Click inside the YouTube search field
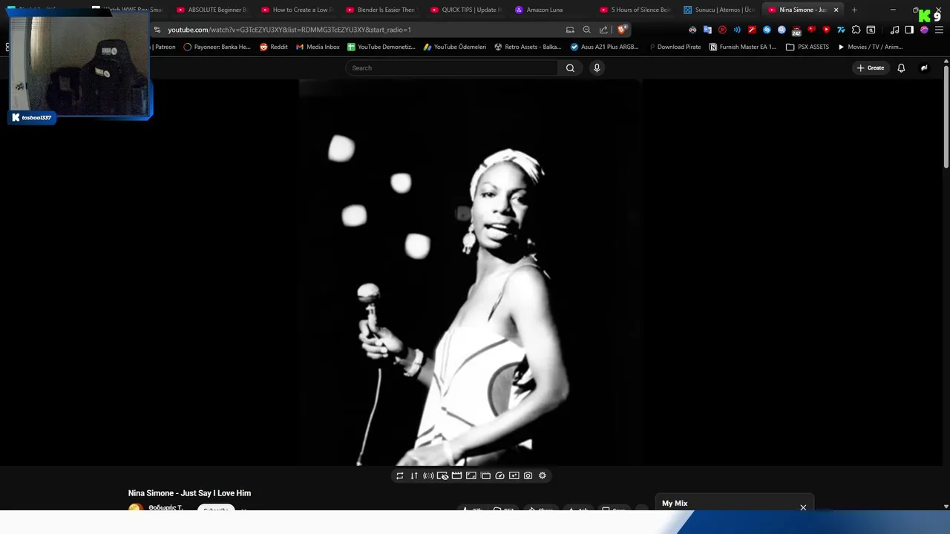 451,67
